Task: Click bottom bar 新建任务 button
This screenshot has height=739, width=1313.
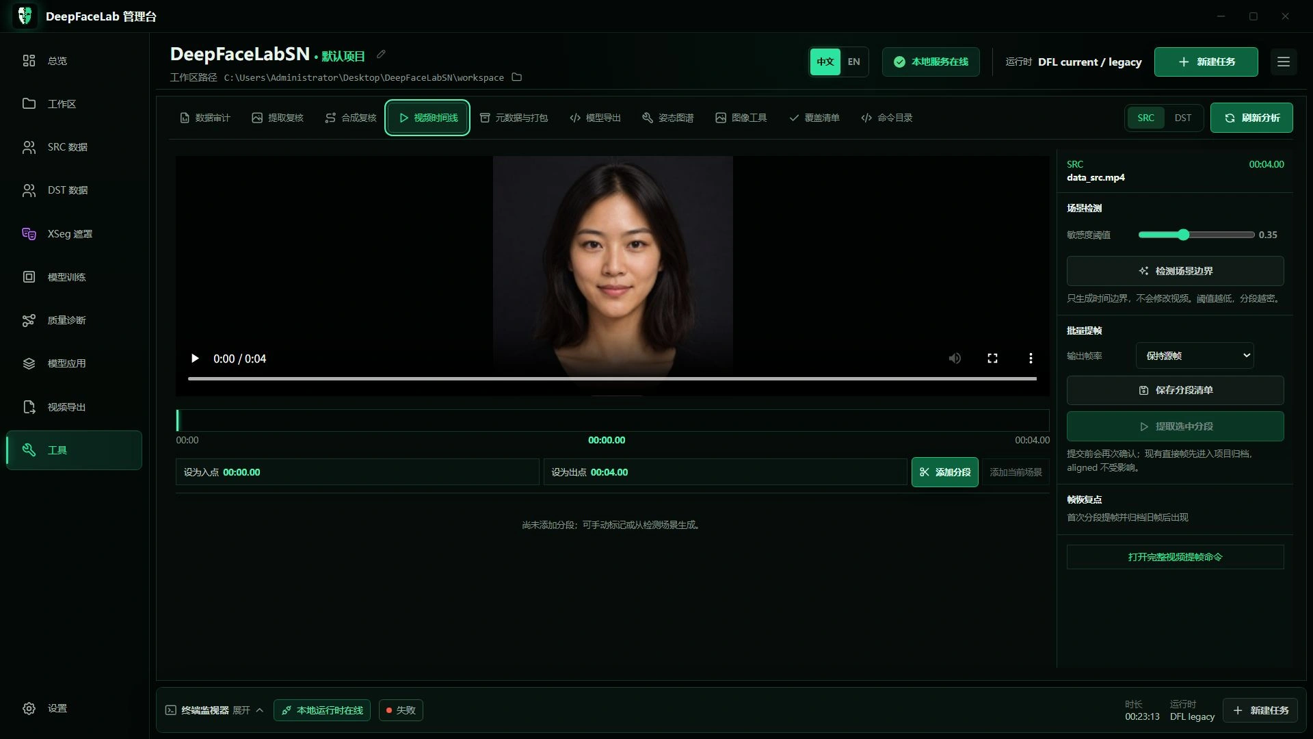Action: point(1260,710)
